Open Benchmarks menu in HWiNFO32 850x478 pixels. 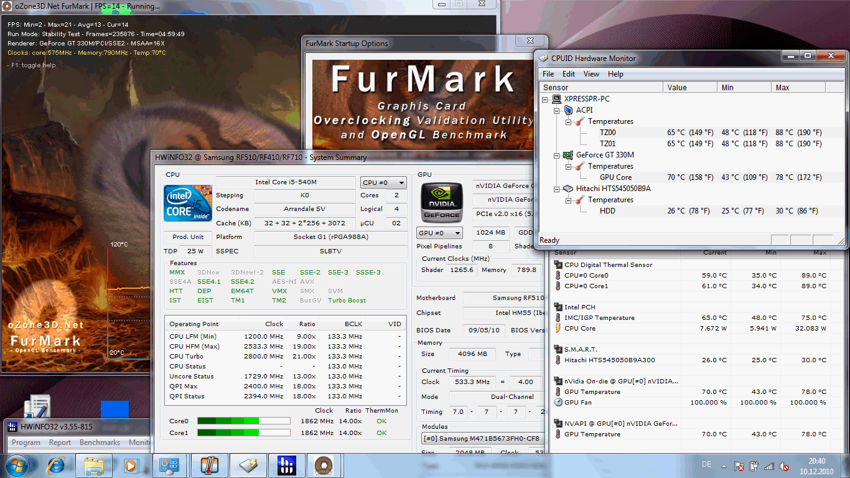(100, 443)
